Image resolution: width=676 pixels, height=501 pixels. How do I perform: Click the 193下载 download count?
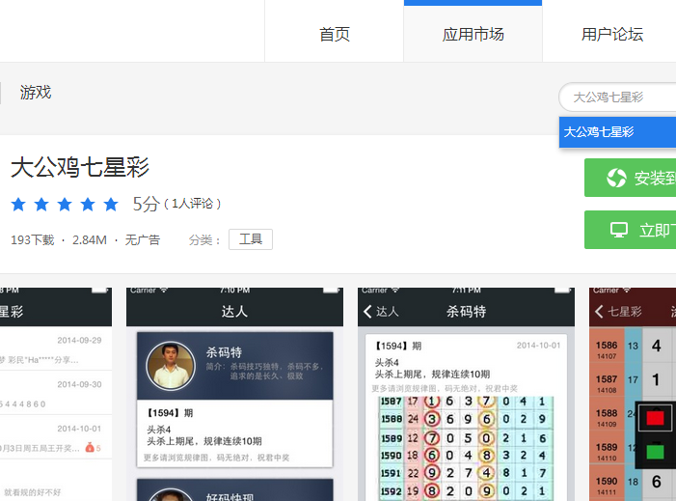(33, 240)
